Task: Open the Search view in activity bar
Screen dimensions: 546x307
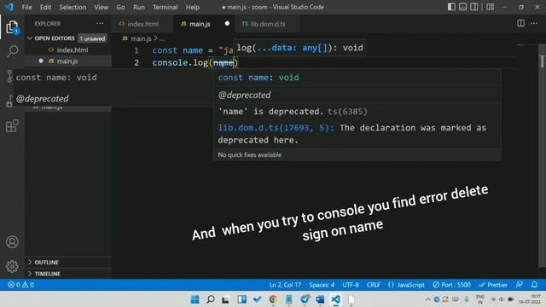Action: point(12,51)
